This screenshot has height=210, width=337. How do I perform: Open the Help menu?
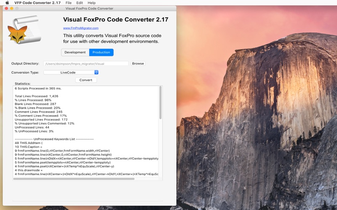coord(91,3)
